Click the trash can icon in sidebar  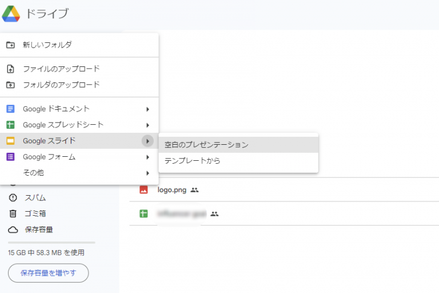pos(13,213)
